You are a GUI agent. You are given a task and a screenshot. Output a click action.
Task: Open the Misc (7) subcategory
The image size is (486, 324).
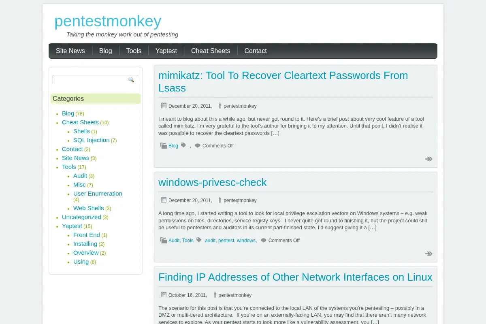[79, 185]
